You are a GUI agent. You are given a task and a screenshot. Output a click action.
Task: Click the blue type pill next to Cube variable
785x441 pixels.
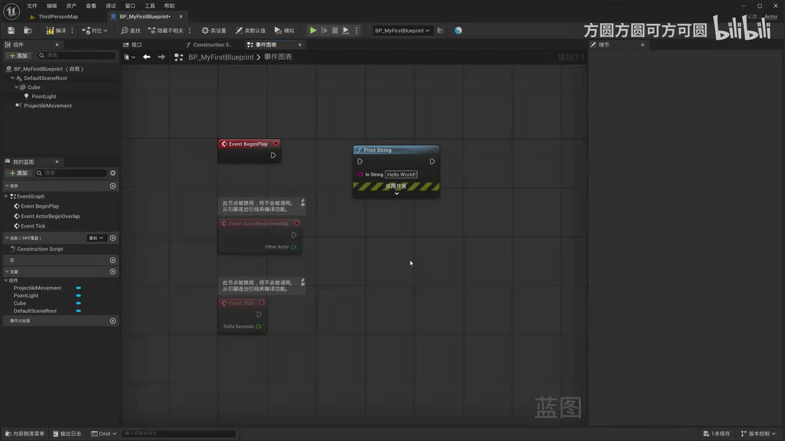coord(78,303)
